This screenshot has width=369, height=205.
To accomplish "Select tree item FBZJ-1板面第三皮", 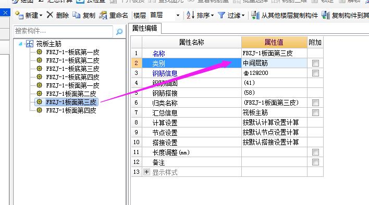I will coord(71,102).
